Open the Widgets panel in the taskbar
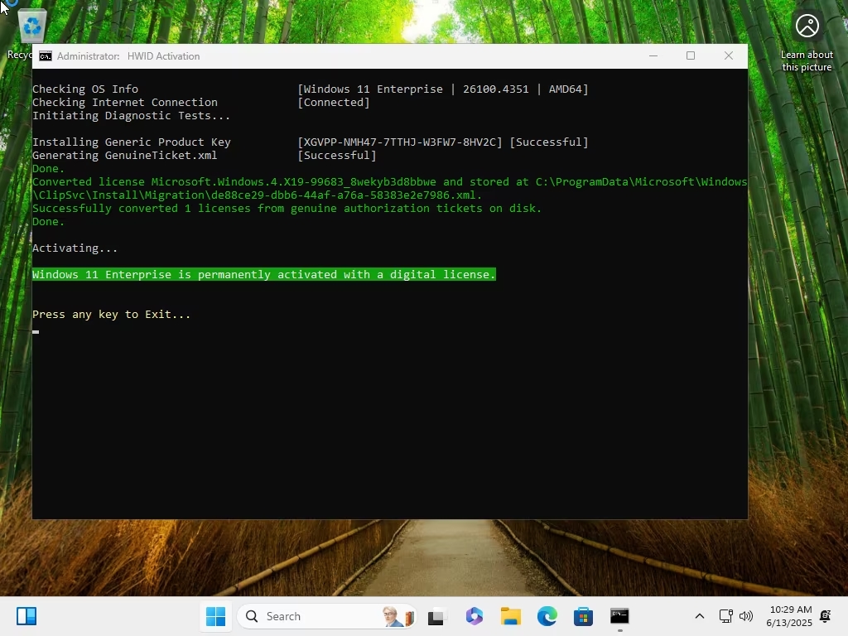 pos(26,616)
